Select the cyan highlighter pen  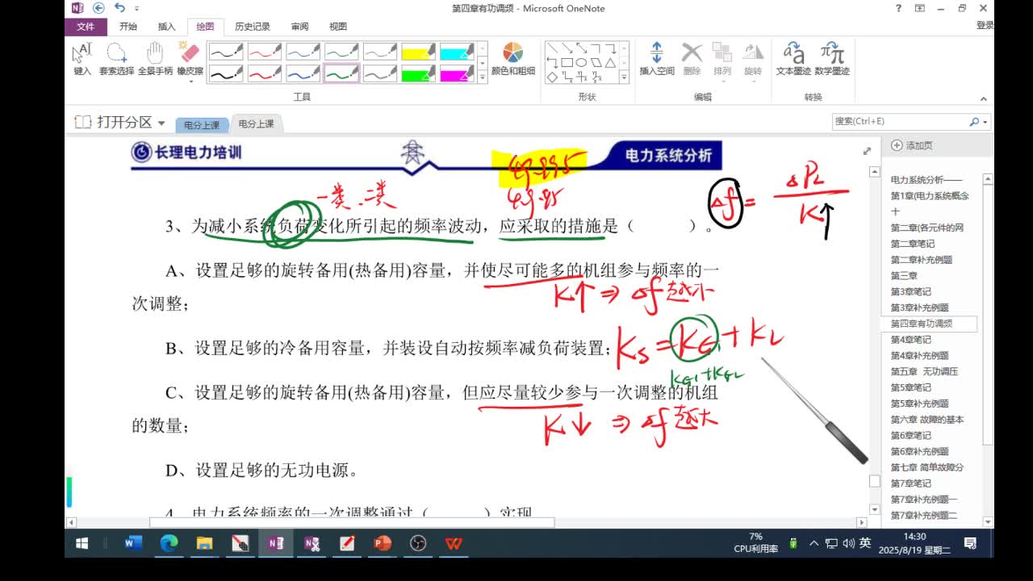click(x=457, y=52)
